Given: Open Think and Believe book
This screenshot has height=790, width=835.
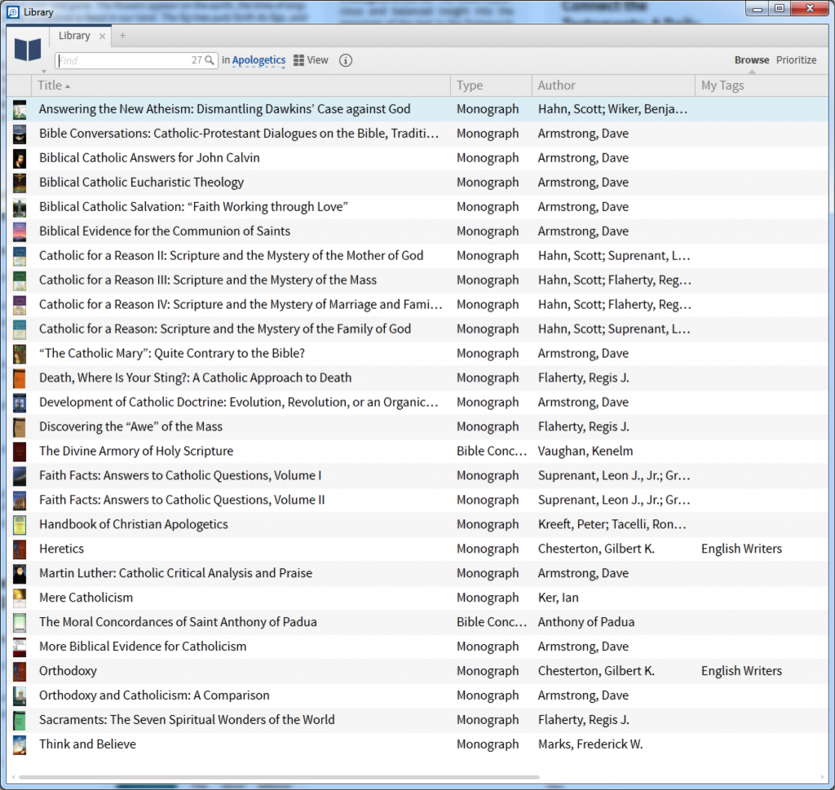Looking at the screenshot, I should [x=87, y=744].
